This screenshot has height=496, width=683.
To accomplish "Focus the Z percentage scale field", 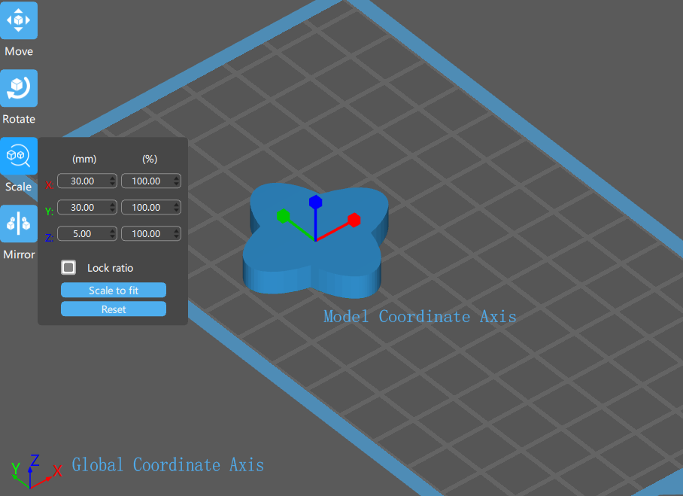I will click(146, 234).
